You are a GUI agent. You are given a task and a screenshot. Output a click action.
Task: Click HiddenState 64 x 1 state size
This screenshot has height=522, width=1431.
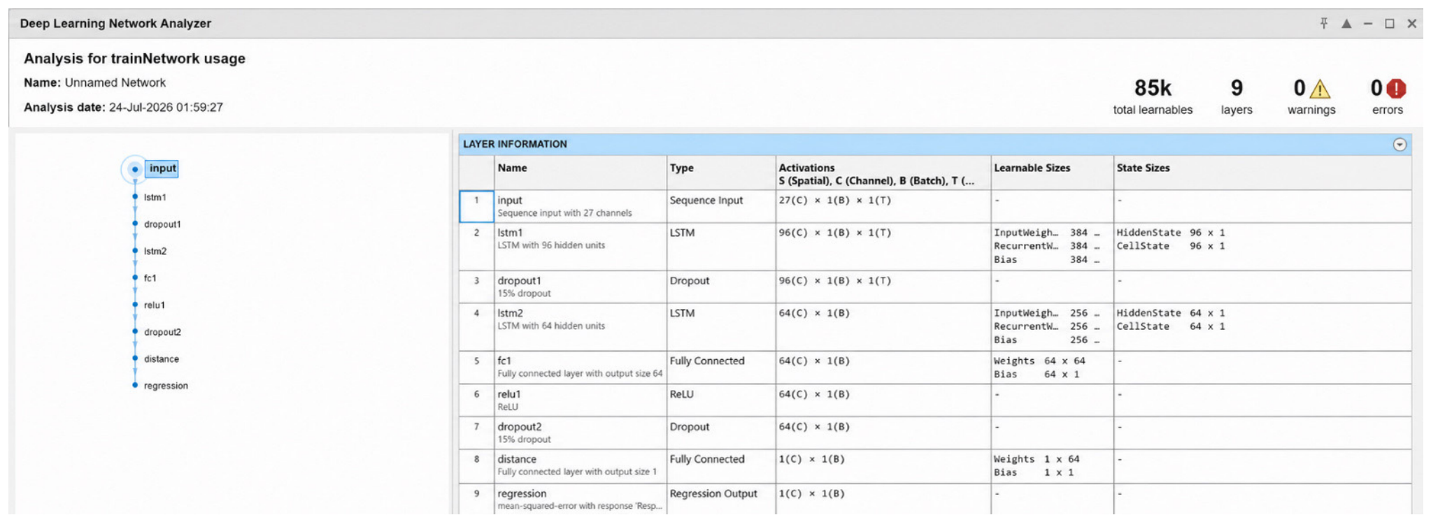pyautogui.click(x=1170, y=313)
